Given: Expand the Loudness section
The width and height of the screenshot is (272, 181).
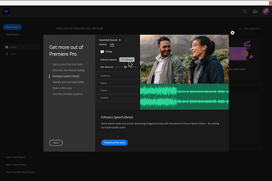Looking at the screenshot, I should pos(117,76).
